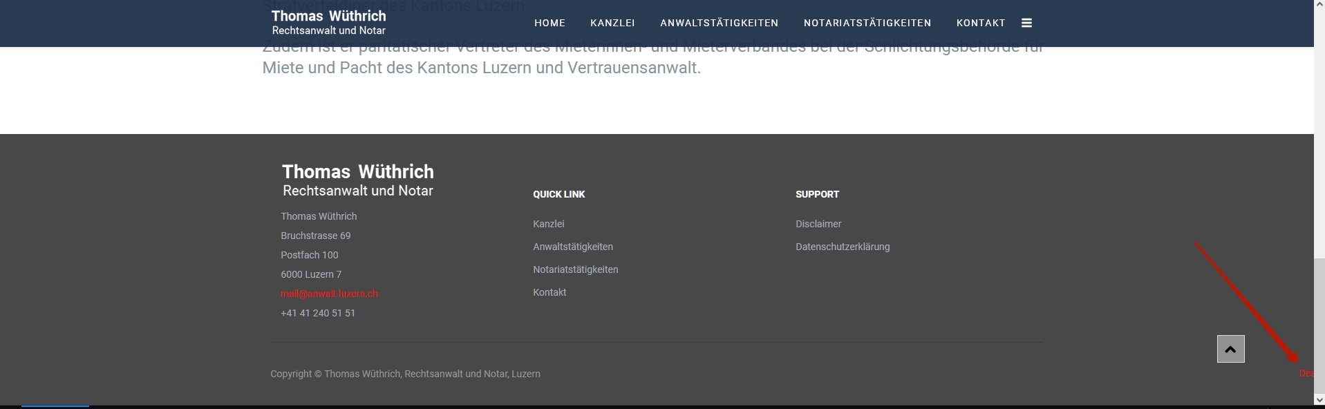Go to HOME in the navigation bar
1325x409 pixels.
[x=549, y=23]
